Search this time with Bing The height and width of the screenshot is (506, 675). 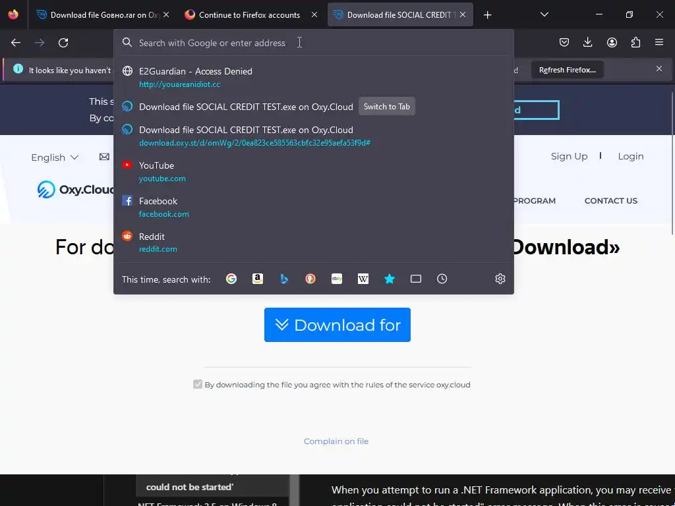284,279
